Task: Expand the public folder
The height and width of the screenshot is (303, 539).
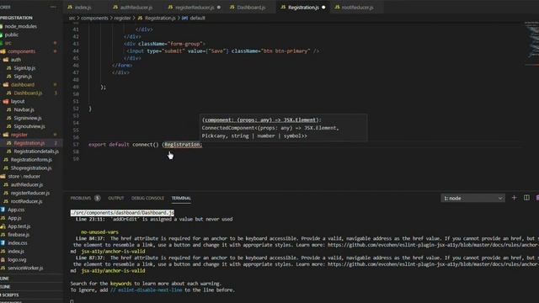Action: (x=12, y=35)
